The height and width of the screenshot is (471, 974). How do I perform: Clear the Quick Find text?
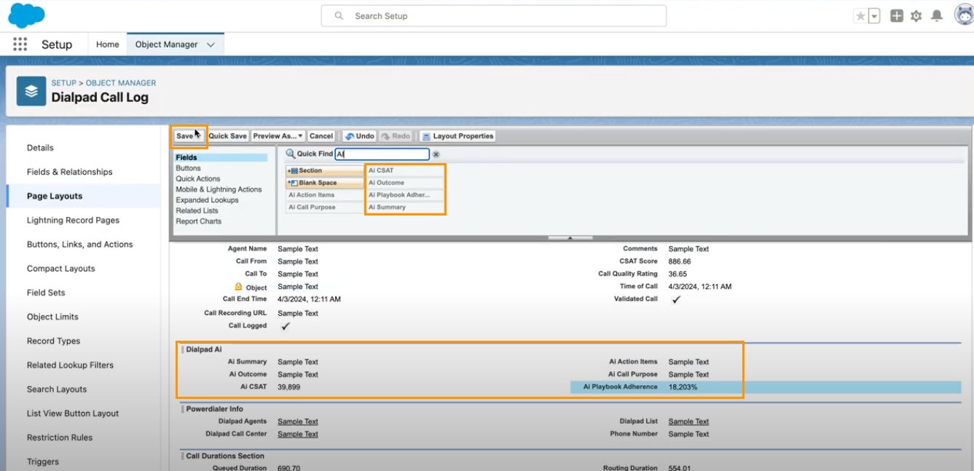point(436,154)
